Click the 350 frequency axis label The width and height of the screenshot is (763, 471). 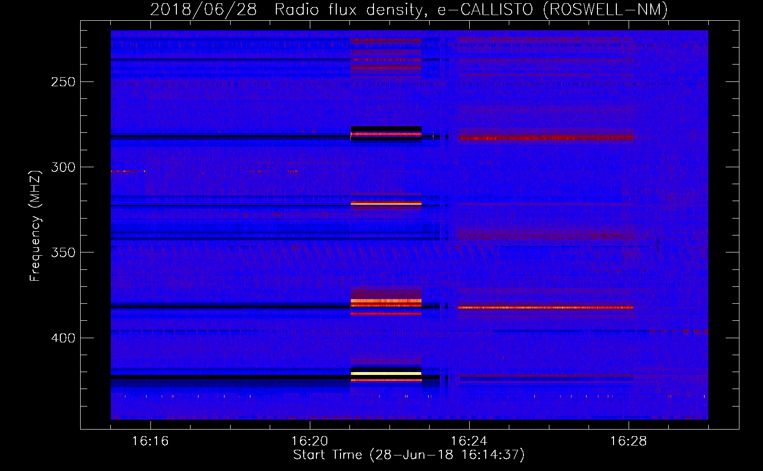(x=63, y=252)
